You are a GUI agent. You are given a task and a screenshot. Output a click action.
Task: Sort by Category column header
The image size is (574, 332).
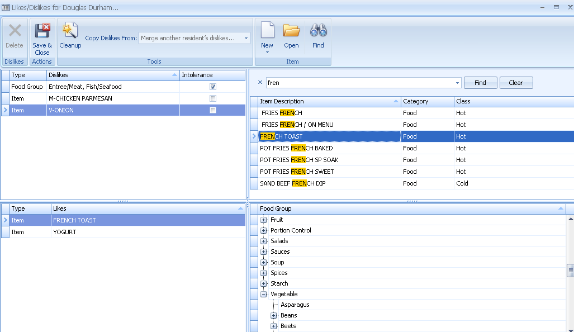[427, 101]
